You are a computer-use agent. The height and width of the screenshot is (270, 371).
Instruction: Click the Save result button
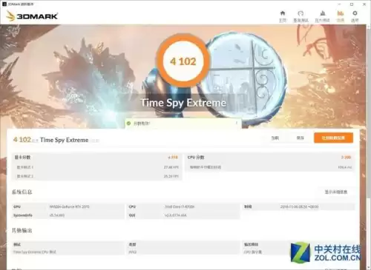tap(300, 138)
